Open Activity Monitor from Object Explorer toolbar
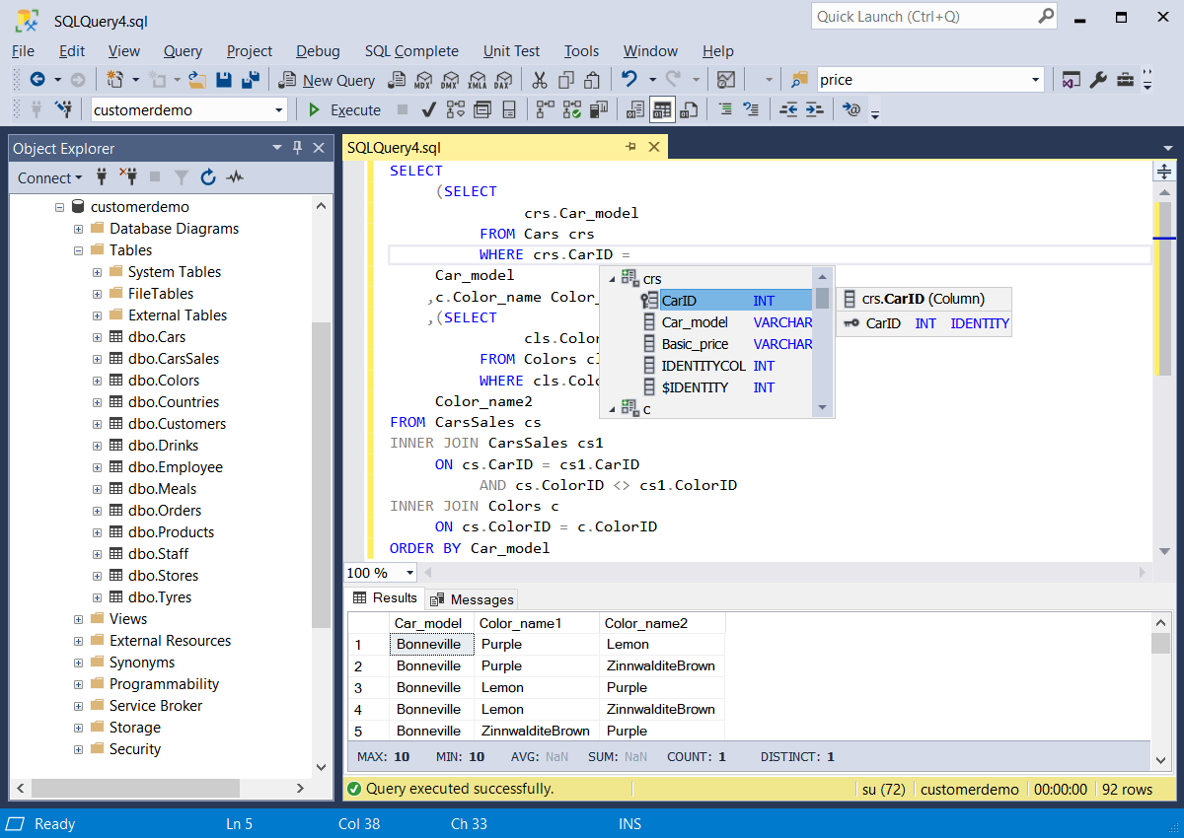Image resolution: width=1184 pixels, height=838 pixels. tap(234, 177)
